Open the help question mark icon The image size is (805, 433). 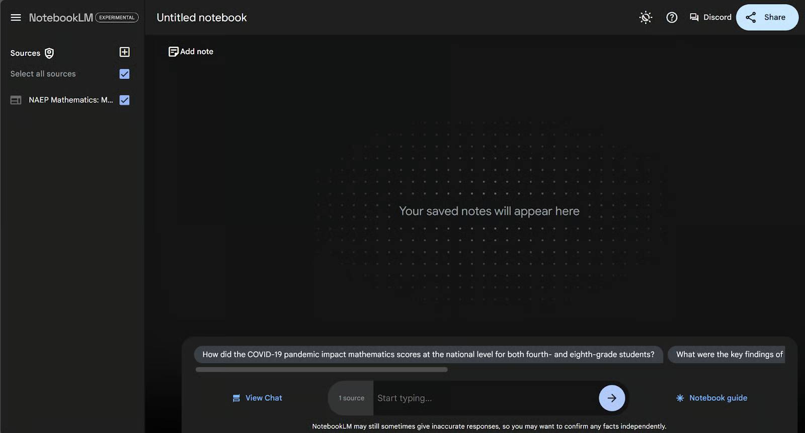[672, 18]
